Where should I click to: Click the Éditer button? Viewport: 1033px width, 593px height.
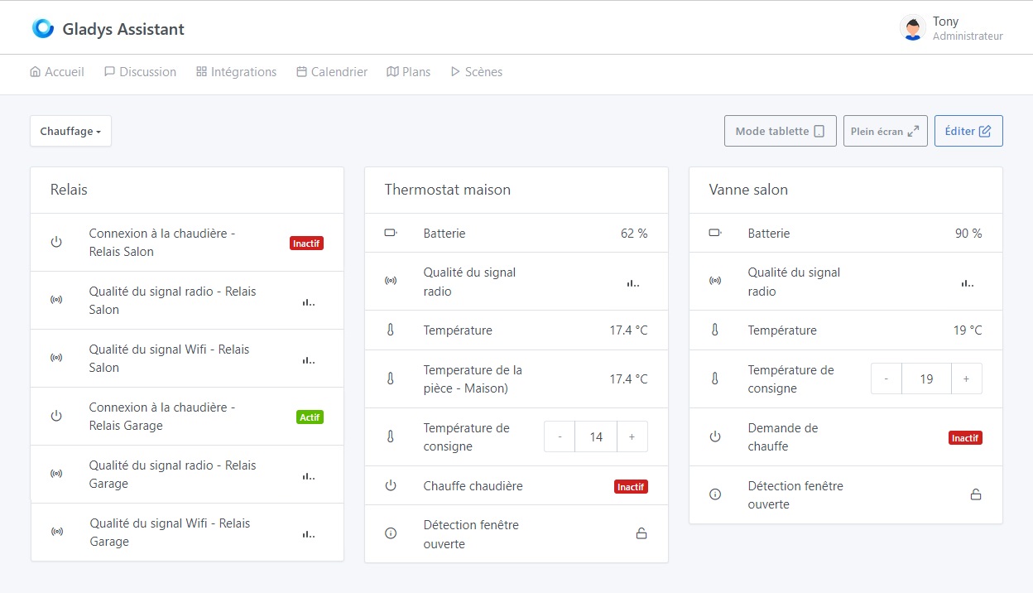tap(968, 130)
